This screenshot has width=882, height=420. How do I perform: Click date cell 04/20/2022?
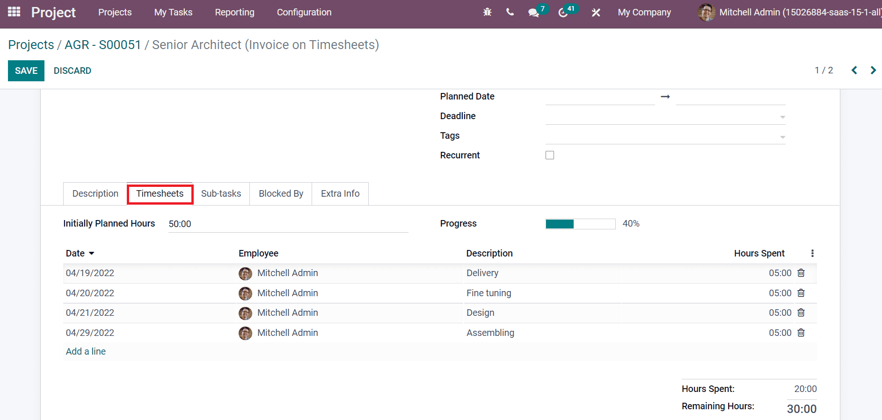point(90,293)
